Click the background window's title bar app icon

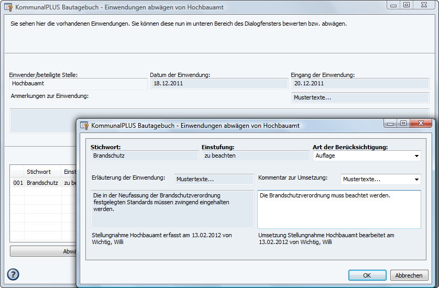pos(8,8)
